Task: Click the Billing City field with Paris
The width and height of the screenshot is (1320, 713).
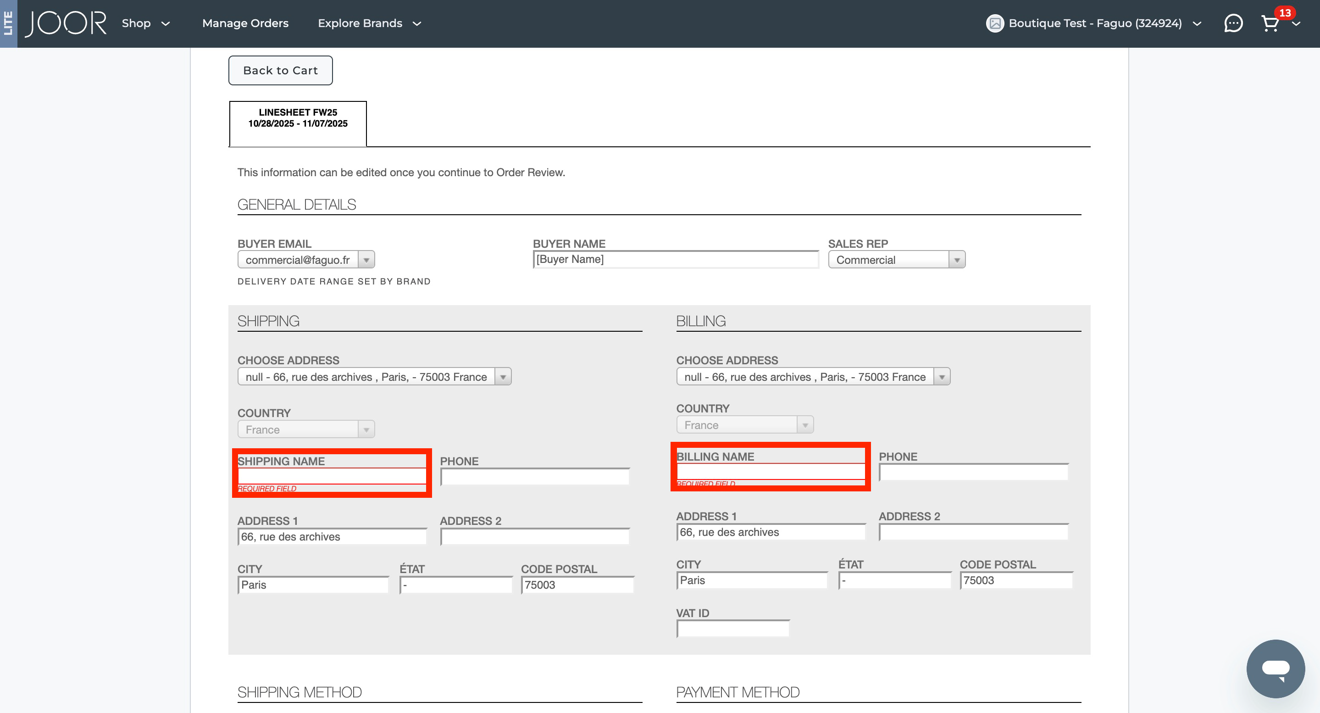Action: click(752, 580)
